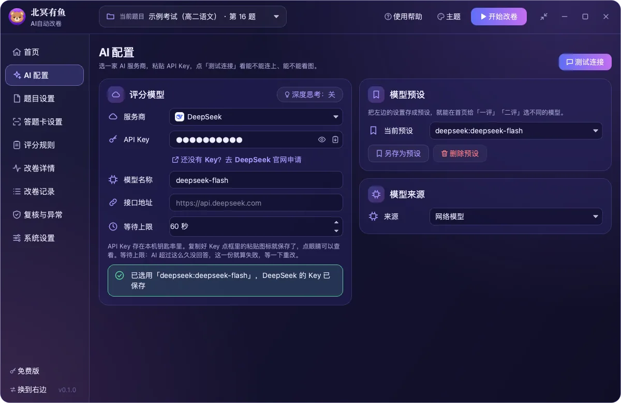The height and width of the screenshot is (403, 621).
Task: Click the bookmark icon beside 模型预设
Action: pos(376,95)
